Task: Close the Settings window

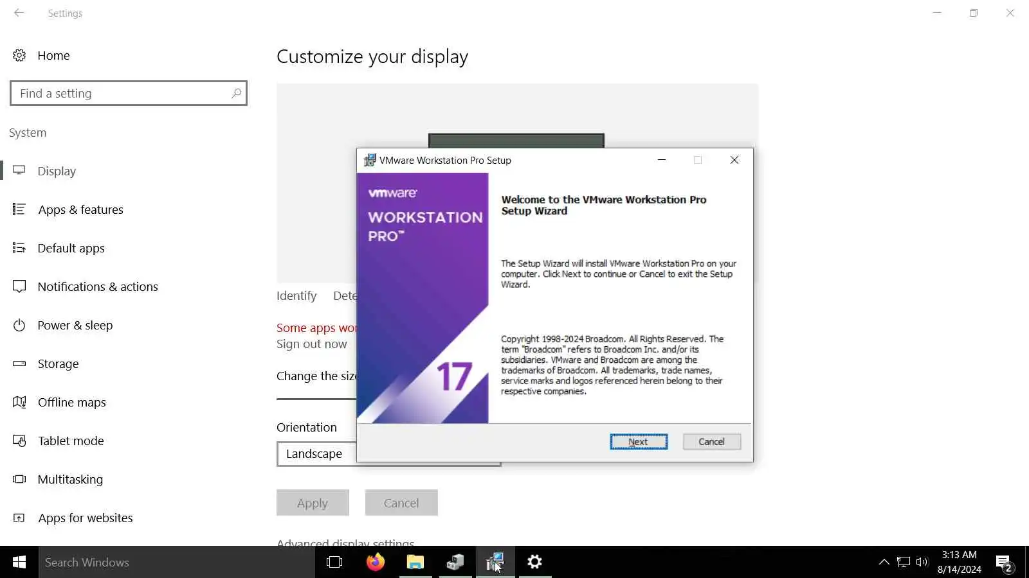Action: [1010, 13]
